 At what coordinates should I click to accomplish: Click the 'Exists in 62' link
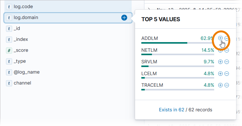(x=171, y=110)
